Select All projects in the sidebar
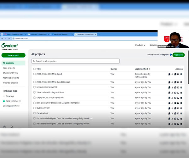This screenshot has height=158, width=189. (13, 63)
